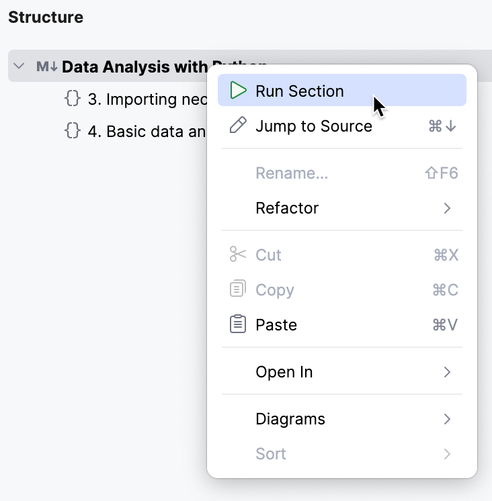Click the Markdown file icon in Structure
The width and height of the screenshot is (492, 501).
[47, 66]
